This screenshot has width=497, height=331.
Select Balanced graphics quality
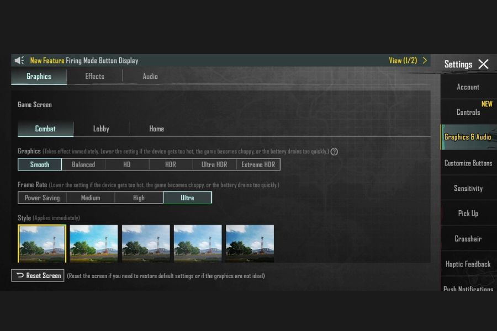tap(83, 164)
